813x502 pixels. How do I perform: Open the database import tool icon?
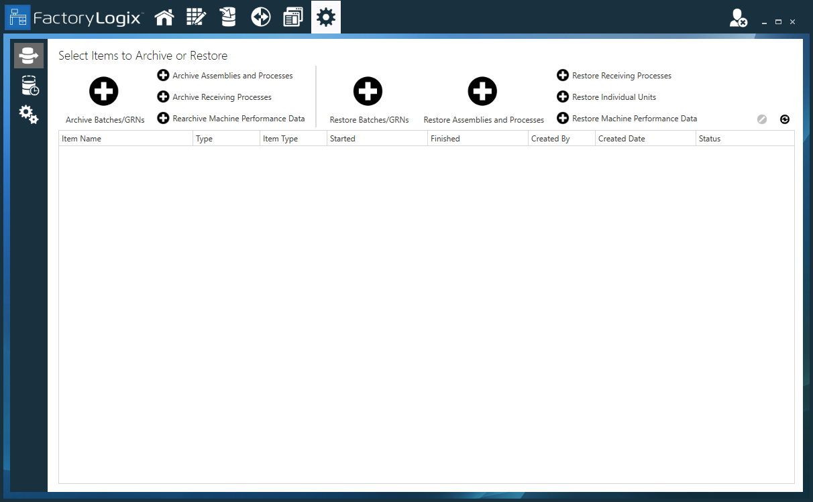(x=228, y=17)
